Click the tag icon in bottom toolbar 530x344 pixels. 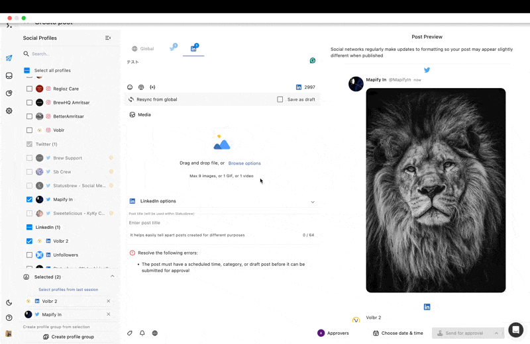tap(130, 333)
